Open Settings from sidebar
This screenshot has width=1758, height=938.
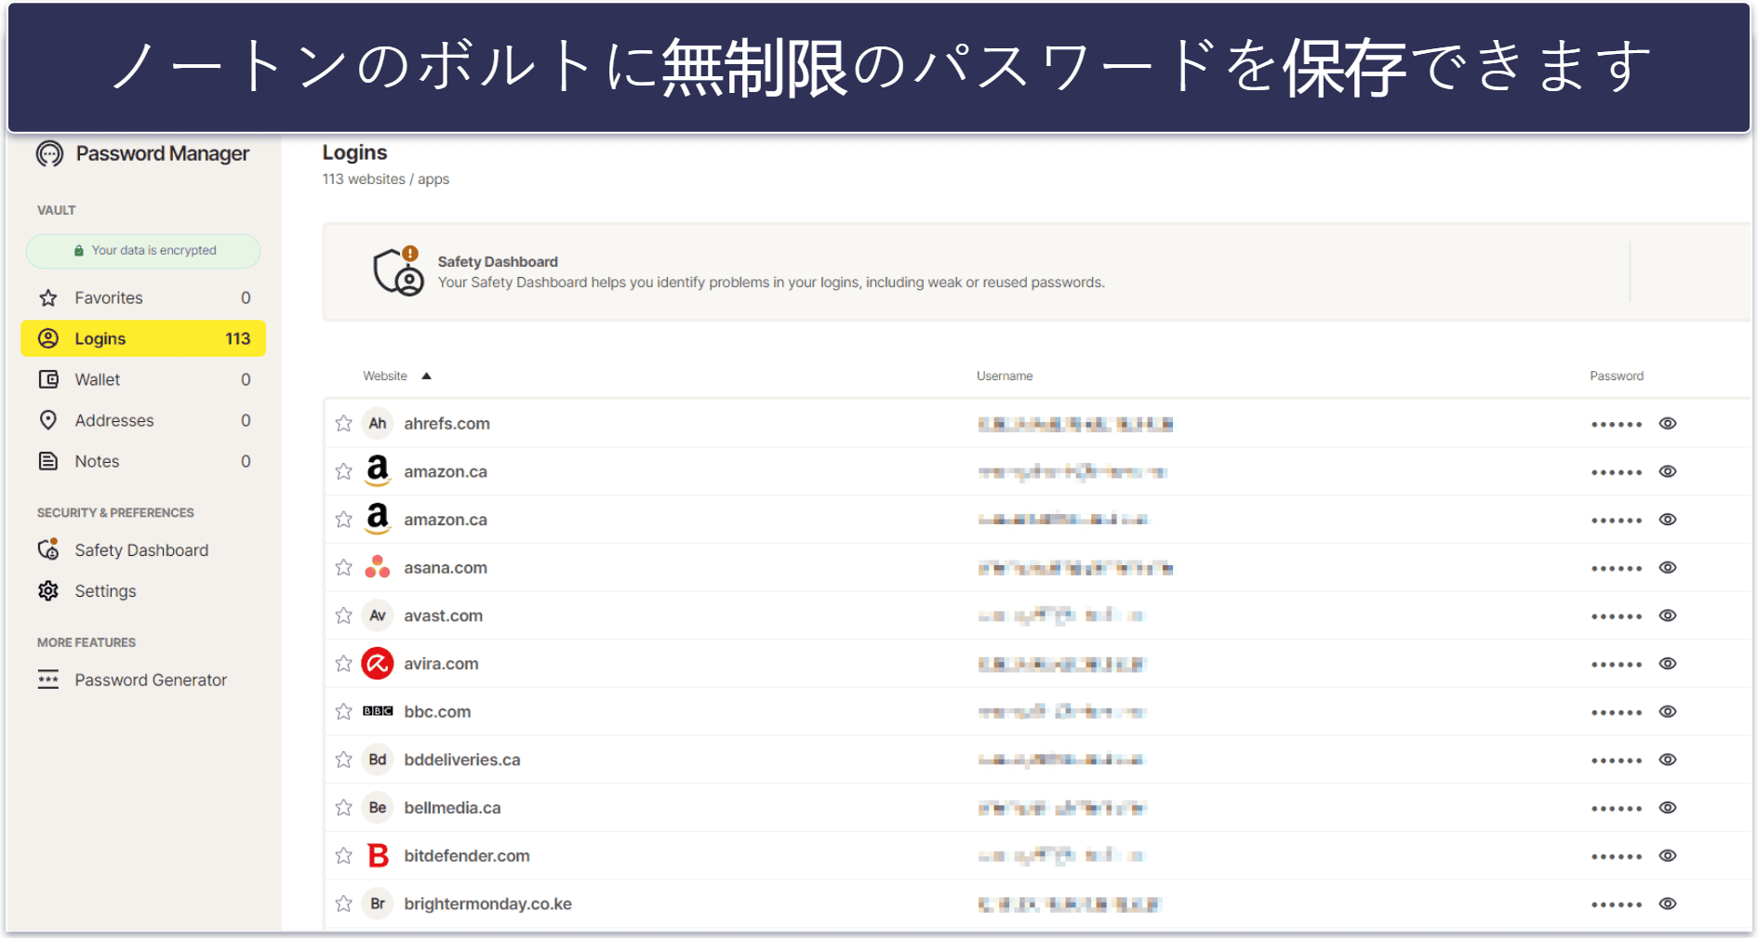143,590
